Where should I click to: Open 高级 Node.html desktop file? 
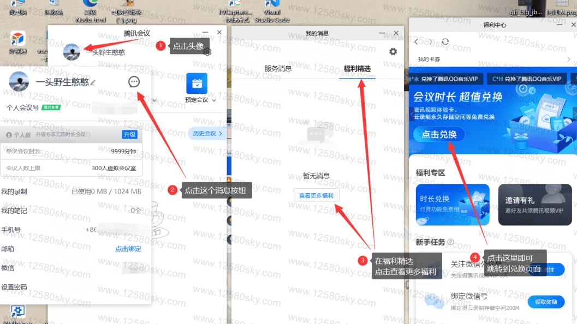pos(91,11)
